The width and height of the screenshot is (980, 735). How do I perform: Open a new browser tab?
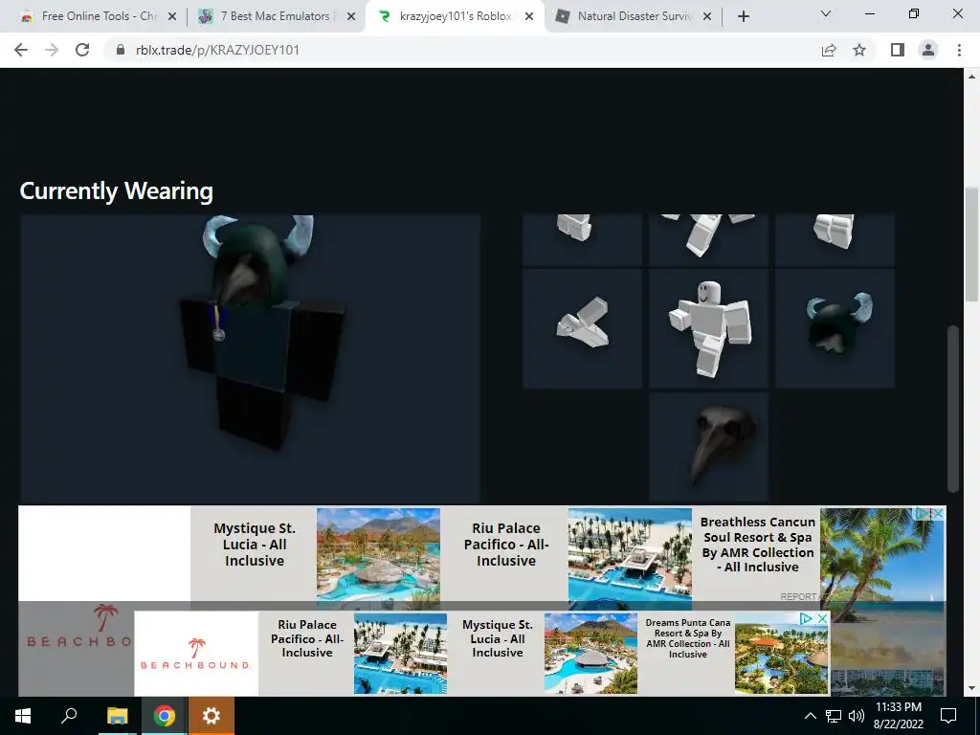[x=743, y=17]
